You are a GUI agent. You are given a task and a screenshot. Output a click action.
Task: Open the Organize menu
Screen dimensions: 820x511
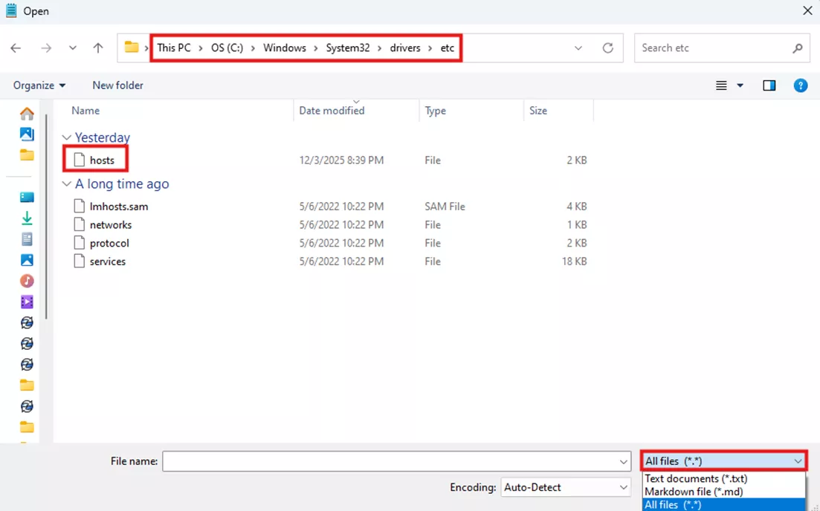coord(39,85)
